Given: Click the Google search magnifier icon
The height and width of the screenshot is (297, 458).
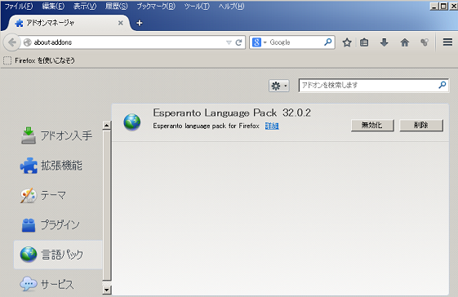Looking at the screenshot, I should point(328,42).
